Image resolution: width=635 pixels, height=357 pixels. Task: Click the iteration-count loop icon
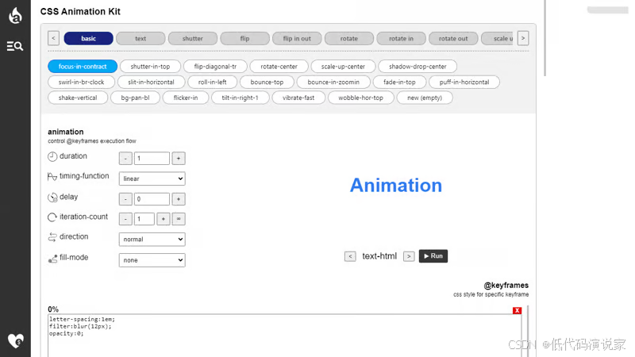click(x=52, y=217)
